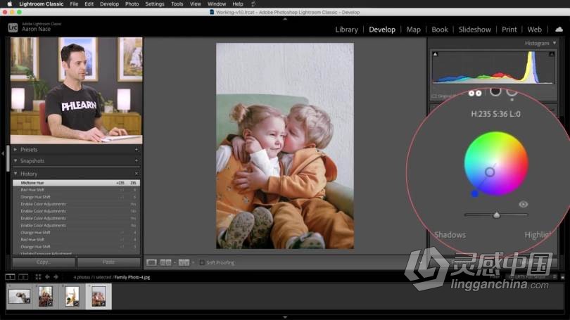The height and width of the screenshot is (320, 570).
Task: Switch to the Print module
Action: (509, 30)
